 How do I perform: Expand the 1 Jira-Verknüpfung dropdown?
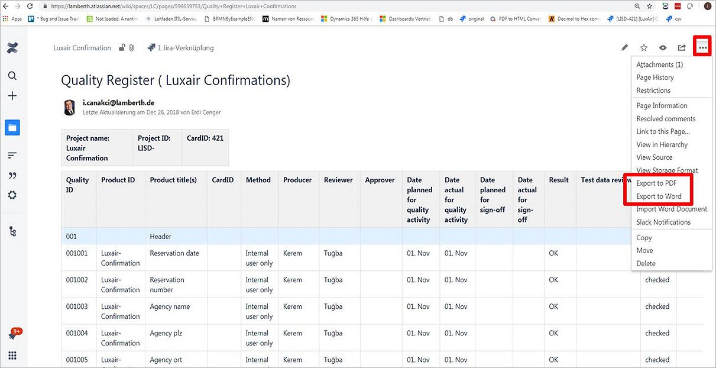[180, 48]
